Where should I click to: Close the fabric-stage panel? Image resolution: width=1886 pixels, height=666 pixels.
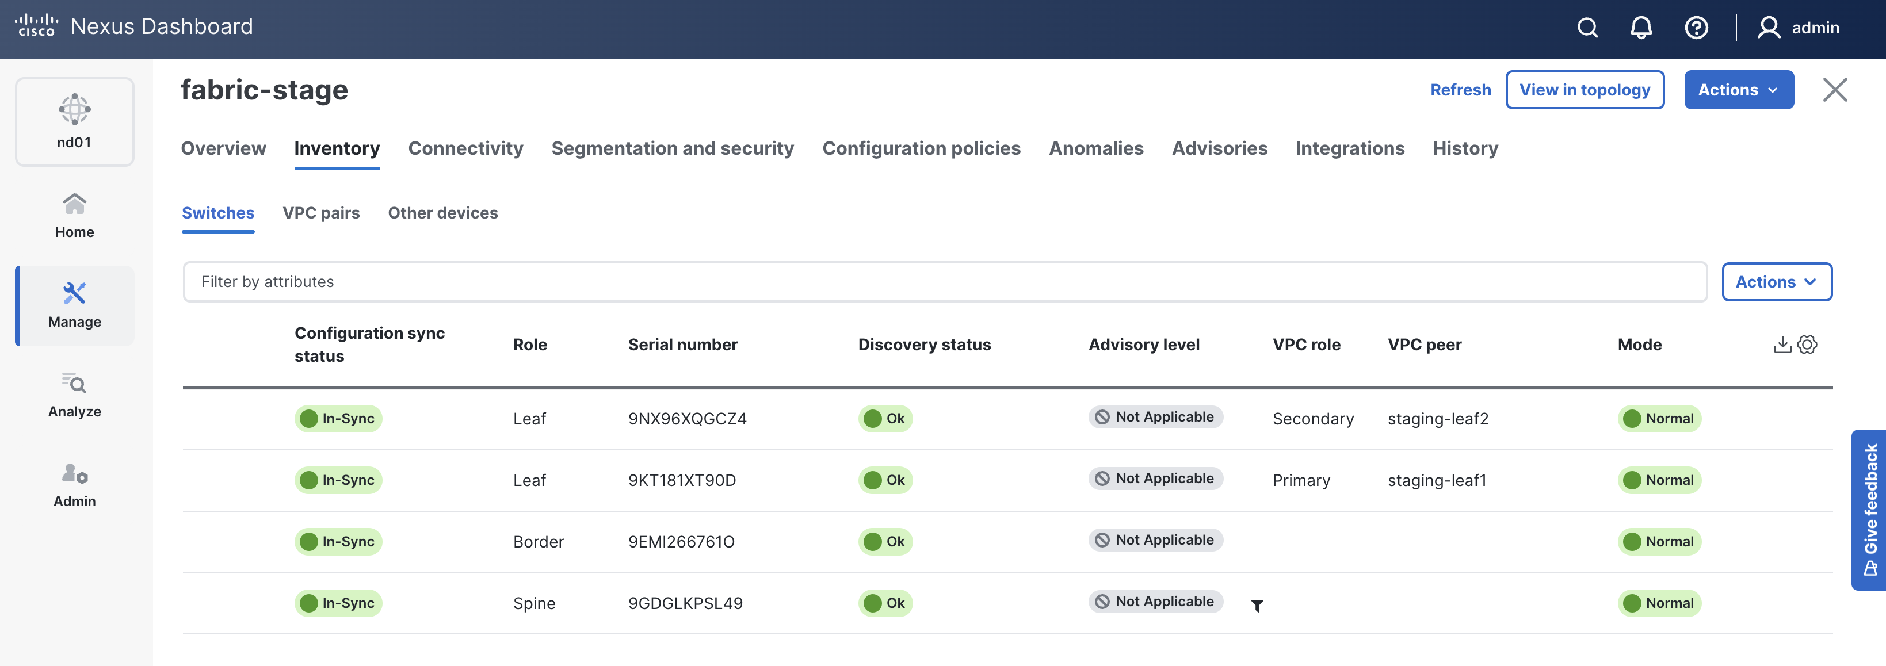coord(1835,90)
